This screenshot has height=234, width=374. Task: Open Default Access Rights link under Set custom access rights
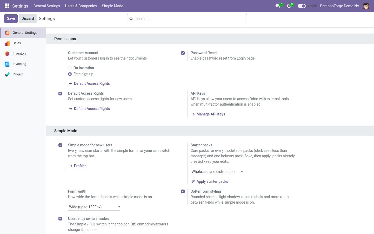(x=89, y=109)
